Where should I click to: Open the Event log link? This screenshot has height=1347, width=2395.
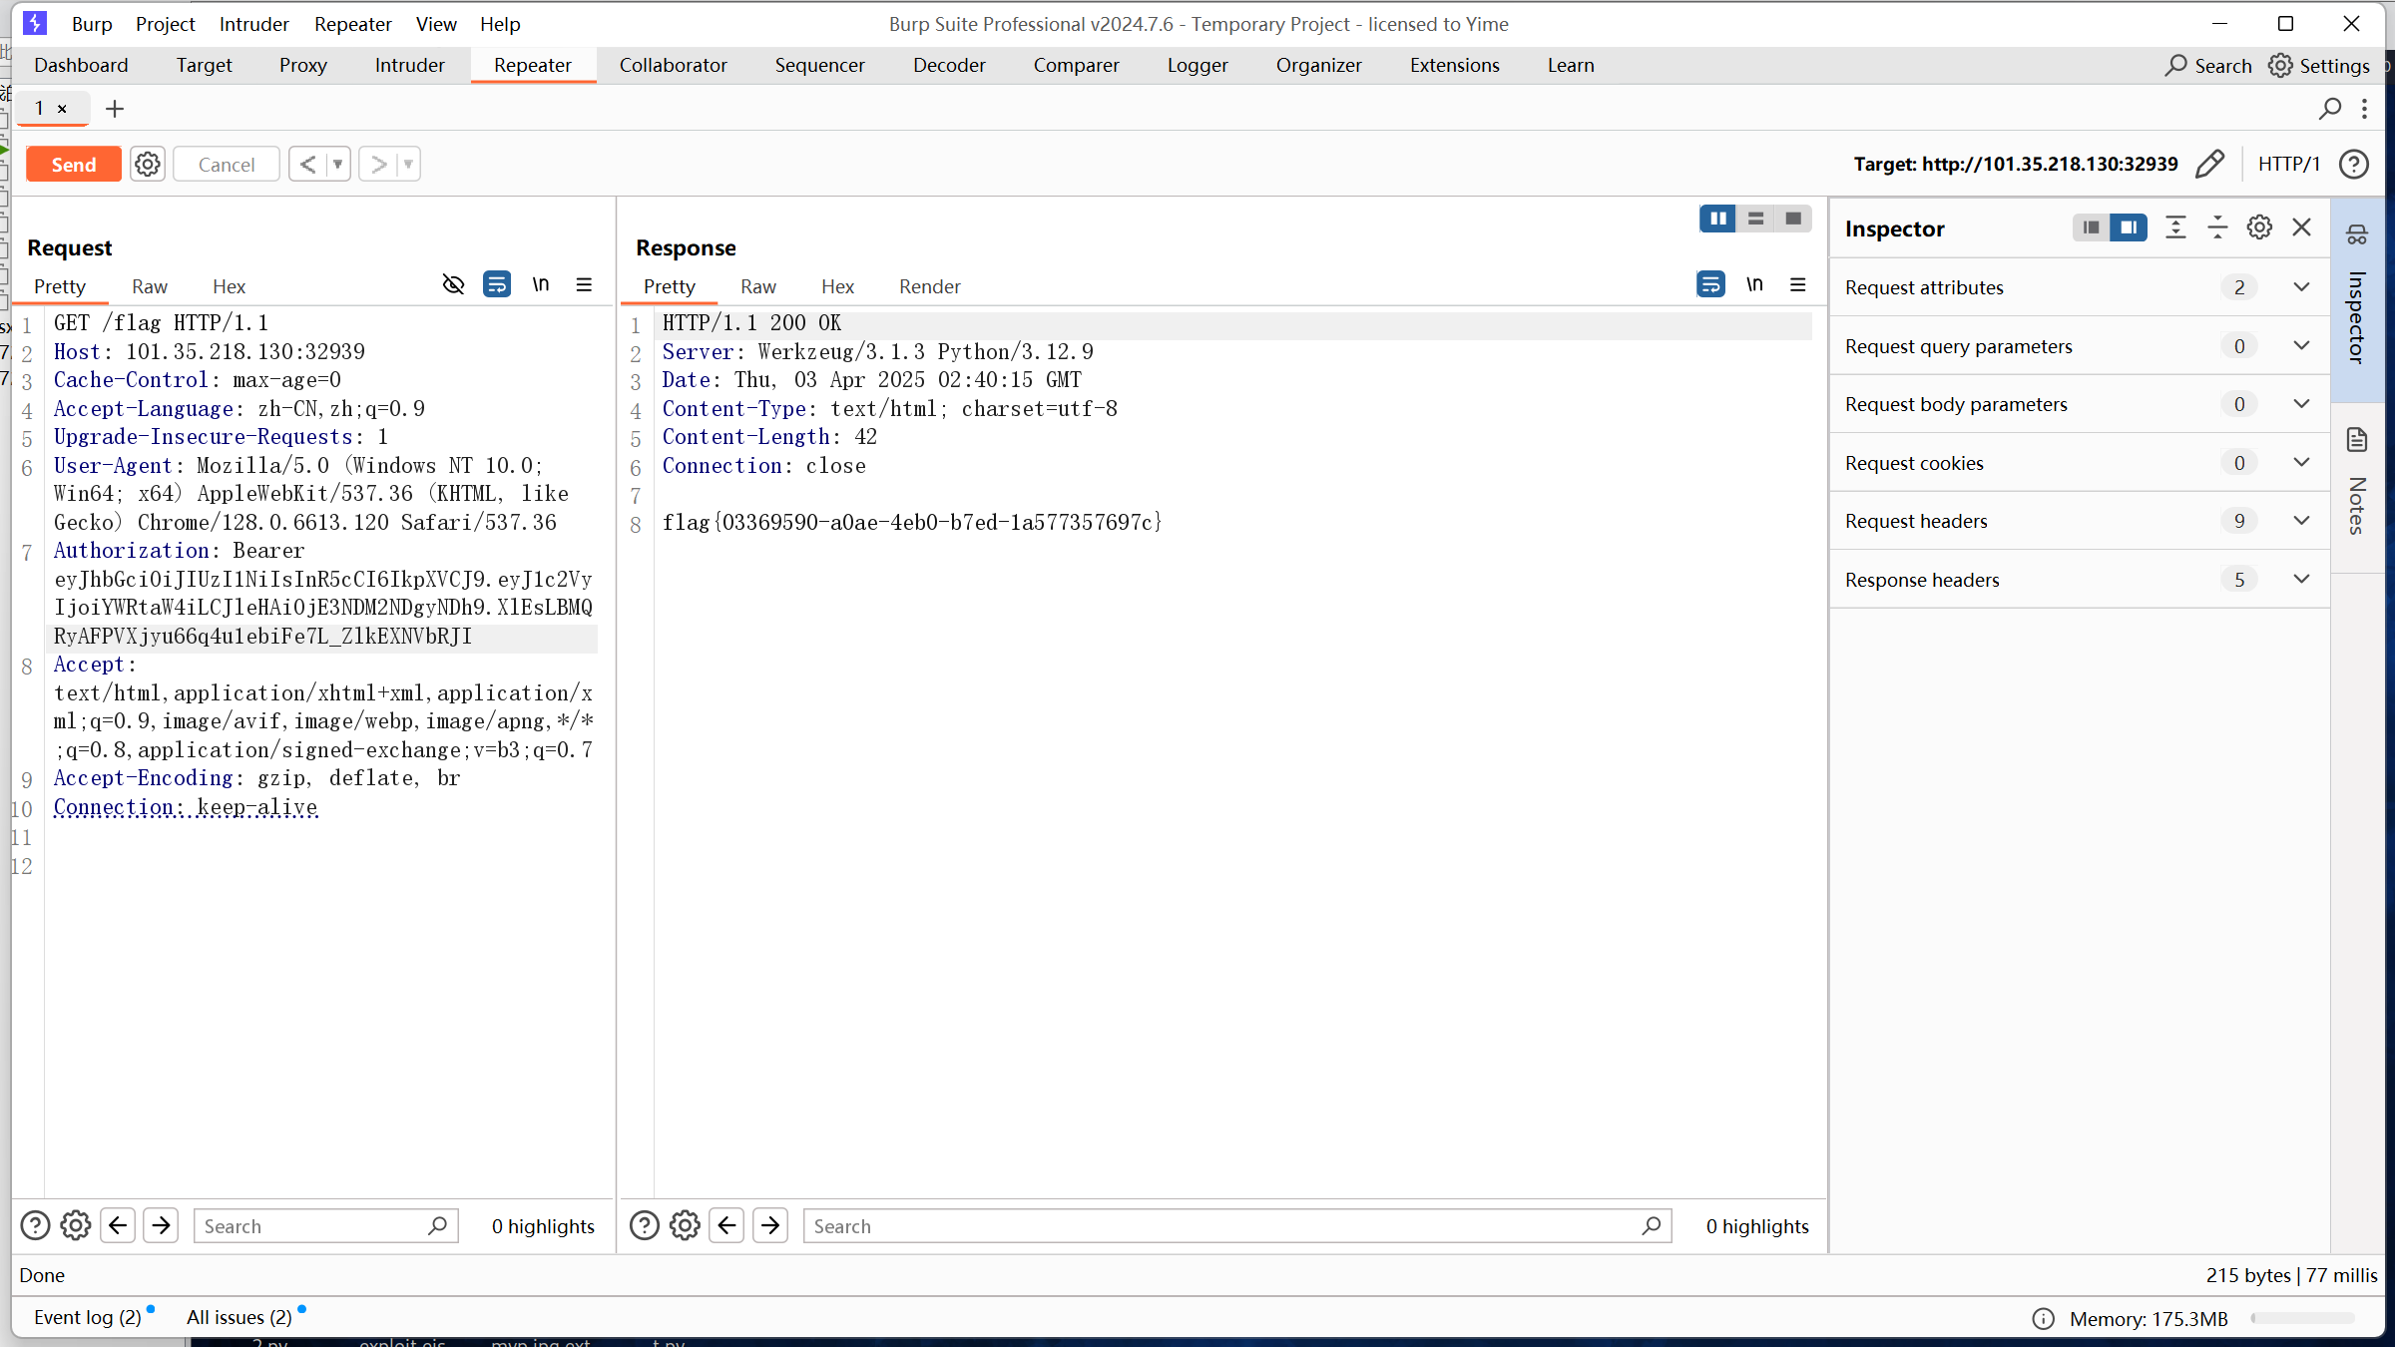pyautogui.click(x=88, y=1317)
